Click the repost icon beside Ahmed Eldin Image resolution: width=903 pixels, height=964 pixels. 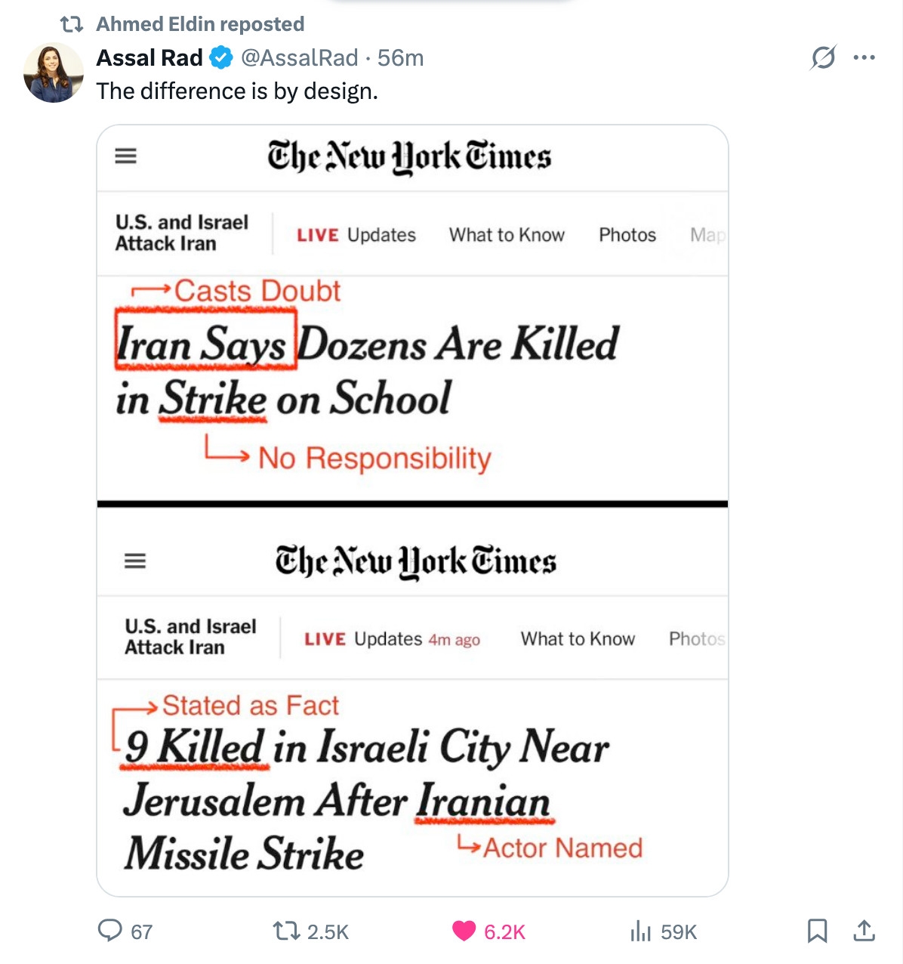tap(71, 24)
